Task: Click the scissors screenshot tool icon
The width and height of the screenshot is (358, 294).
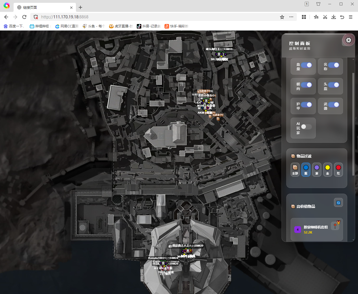Action: point(325,17)
